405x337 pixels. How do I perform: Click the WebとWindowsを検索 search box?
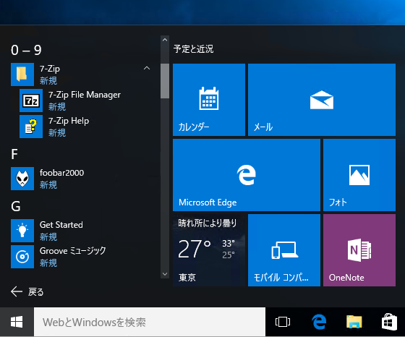tap(150, 322)
